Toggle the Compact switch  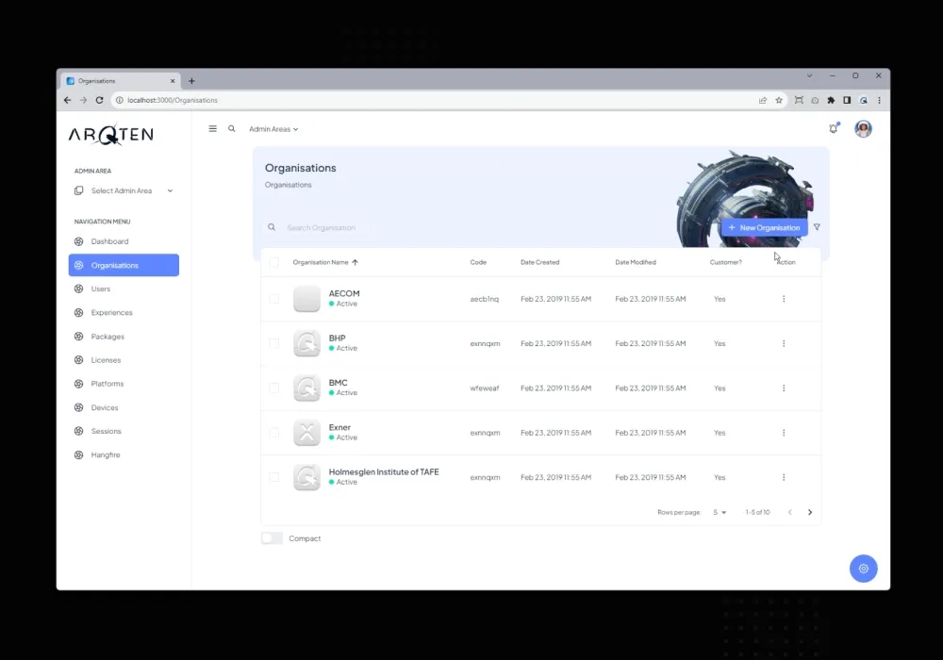(272, 538)
